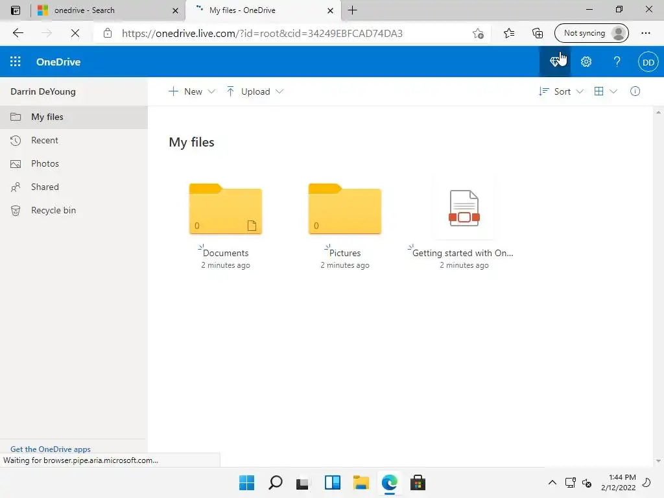664x498 pixels.
Task: Open taskbar Search
Action: pos(275,482)
